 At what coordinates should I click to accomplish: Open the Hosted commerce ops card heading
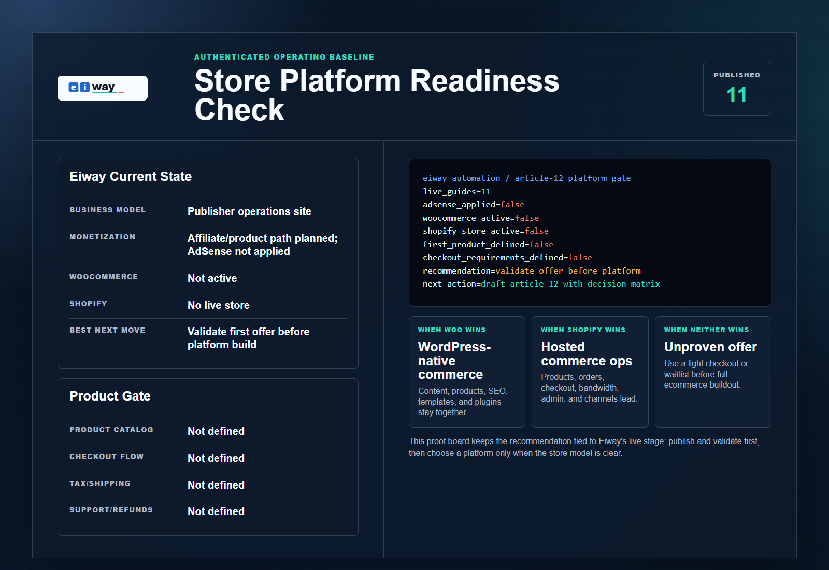pyautogui.click(x=587, y=354)
